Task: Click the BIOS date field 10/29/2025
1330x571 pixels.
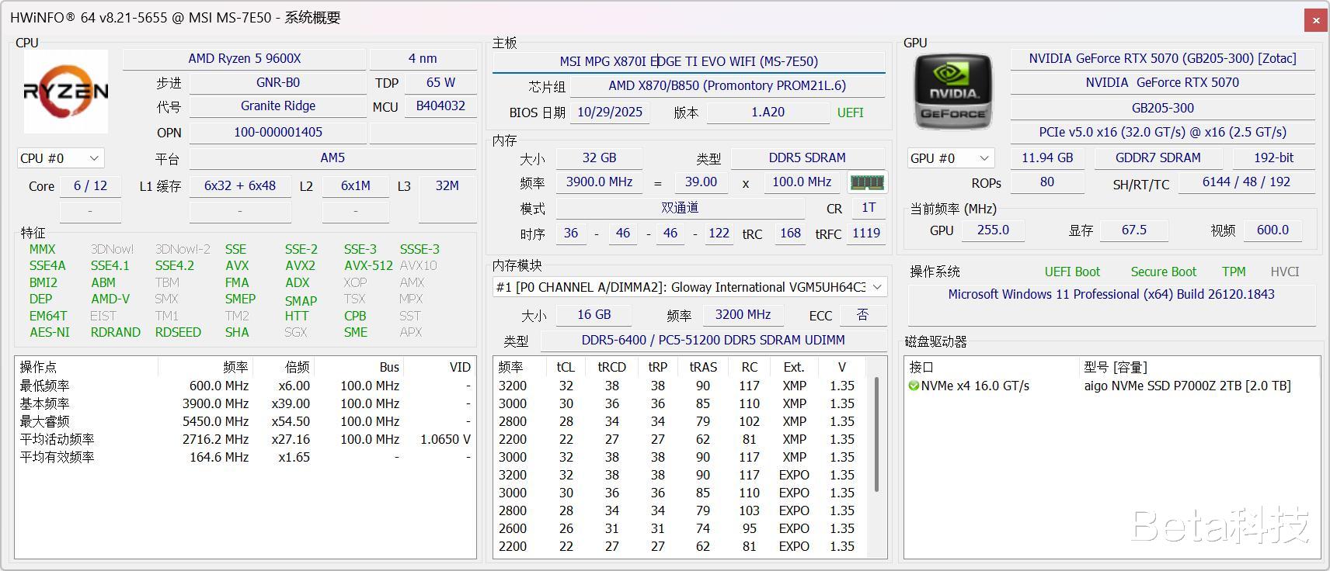Action: click(610, 112)
